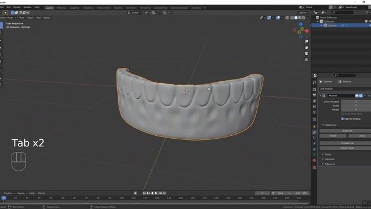Open the orange Object properties tab

(x=314, y=127)
